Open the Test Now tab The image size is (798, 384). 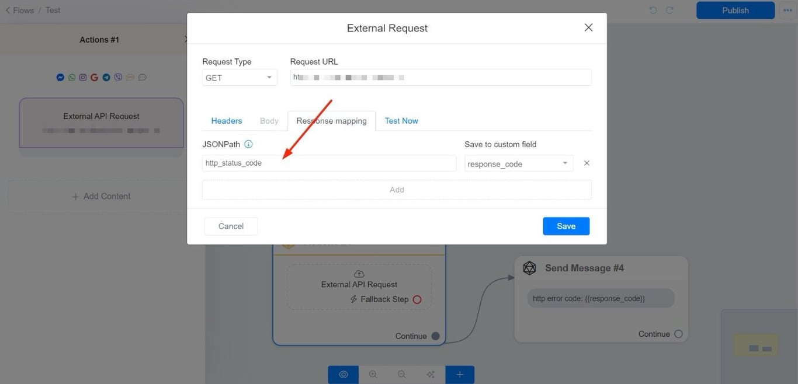pyautogui.click(x=401, y=121)
